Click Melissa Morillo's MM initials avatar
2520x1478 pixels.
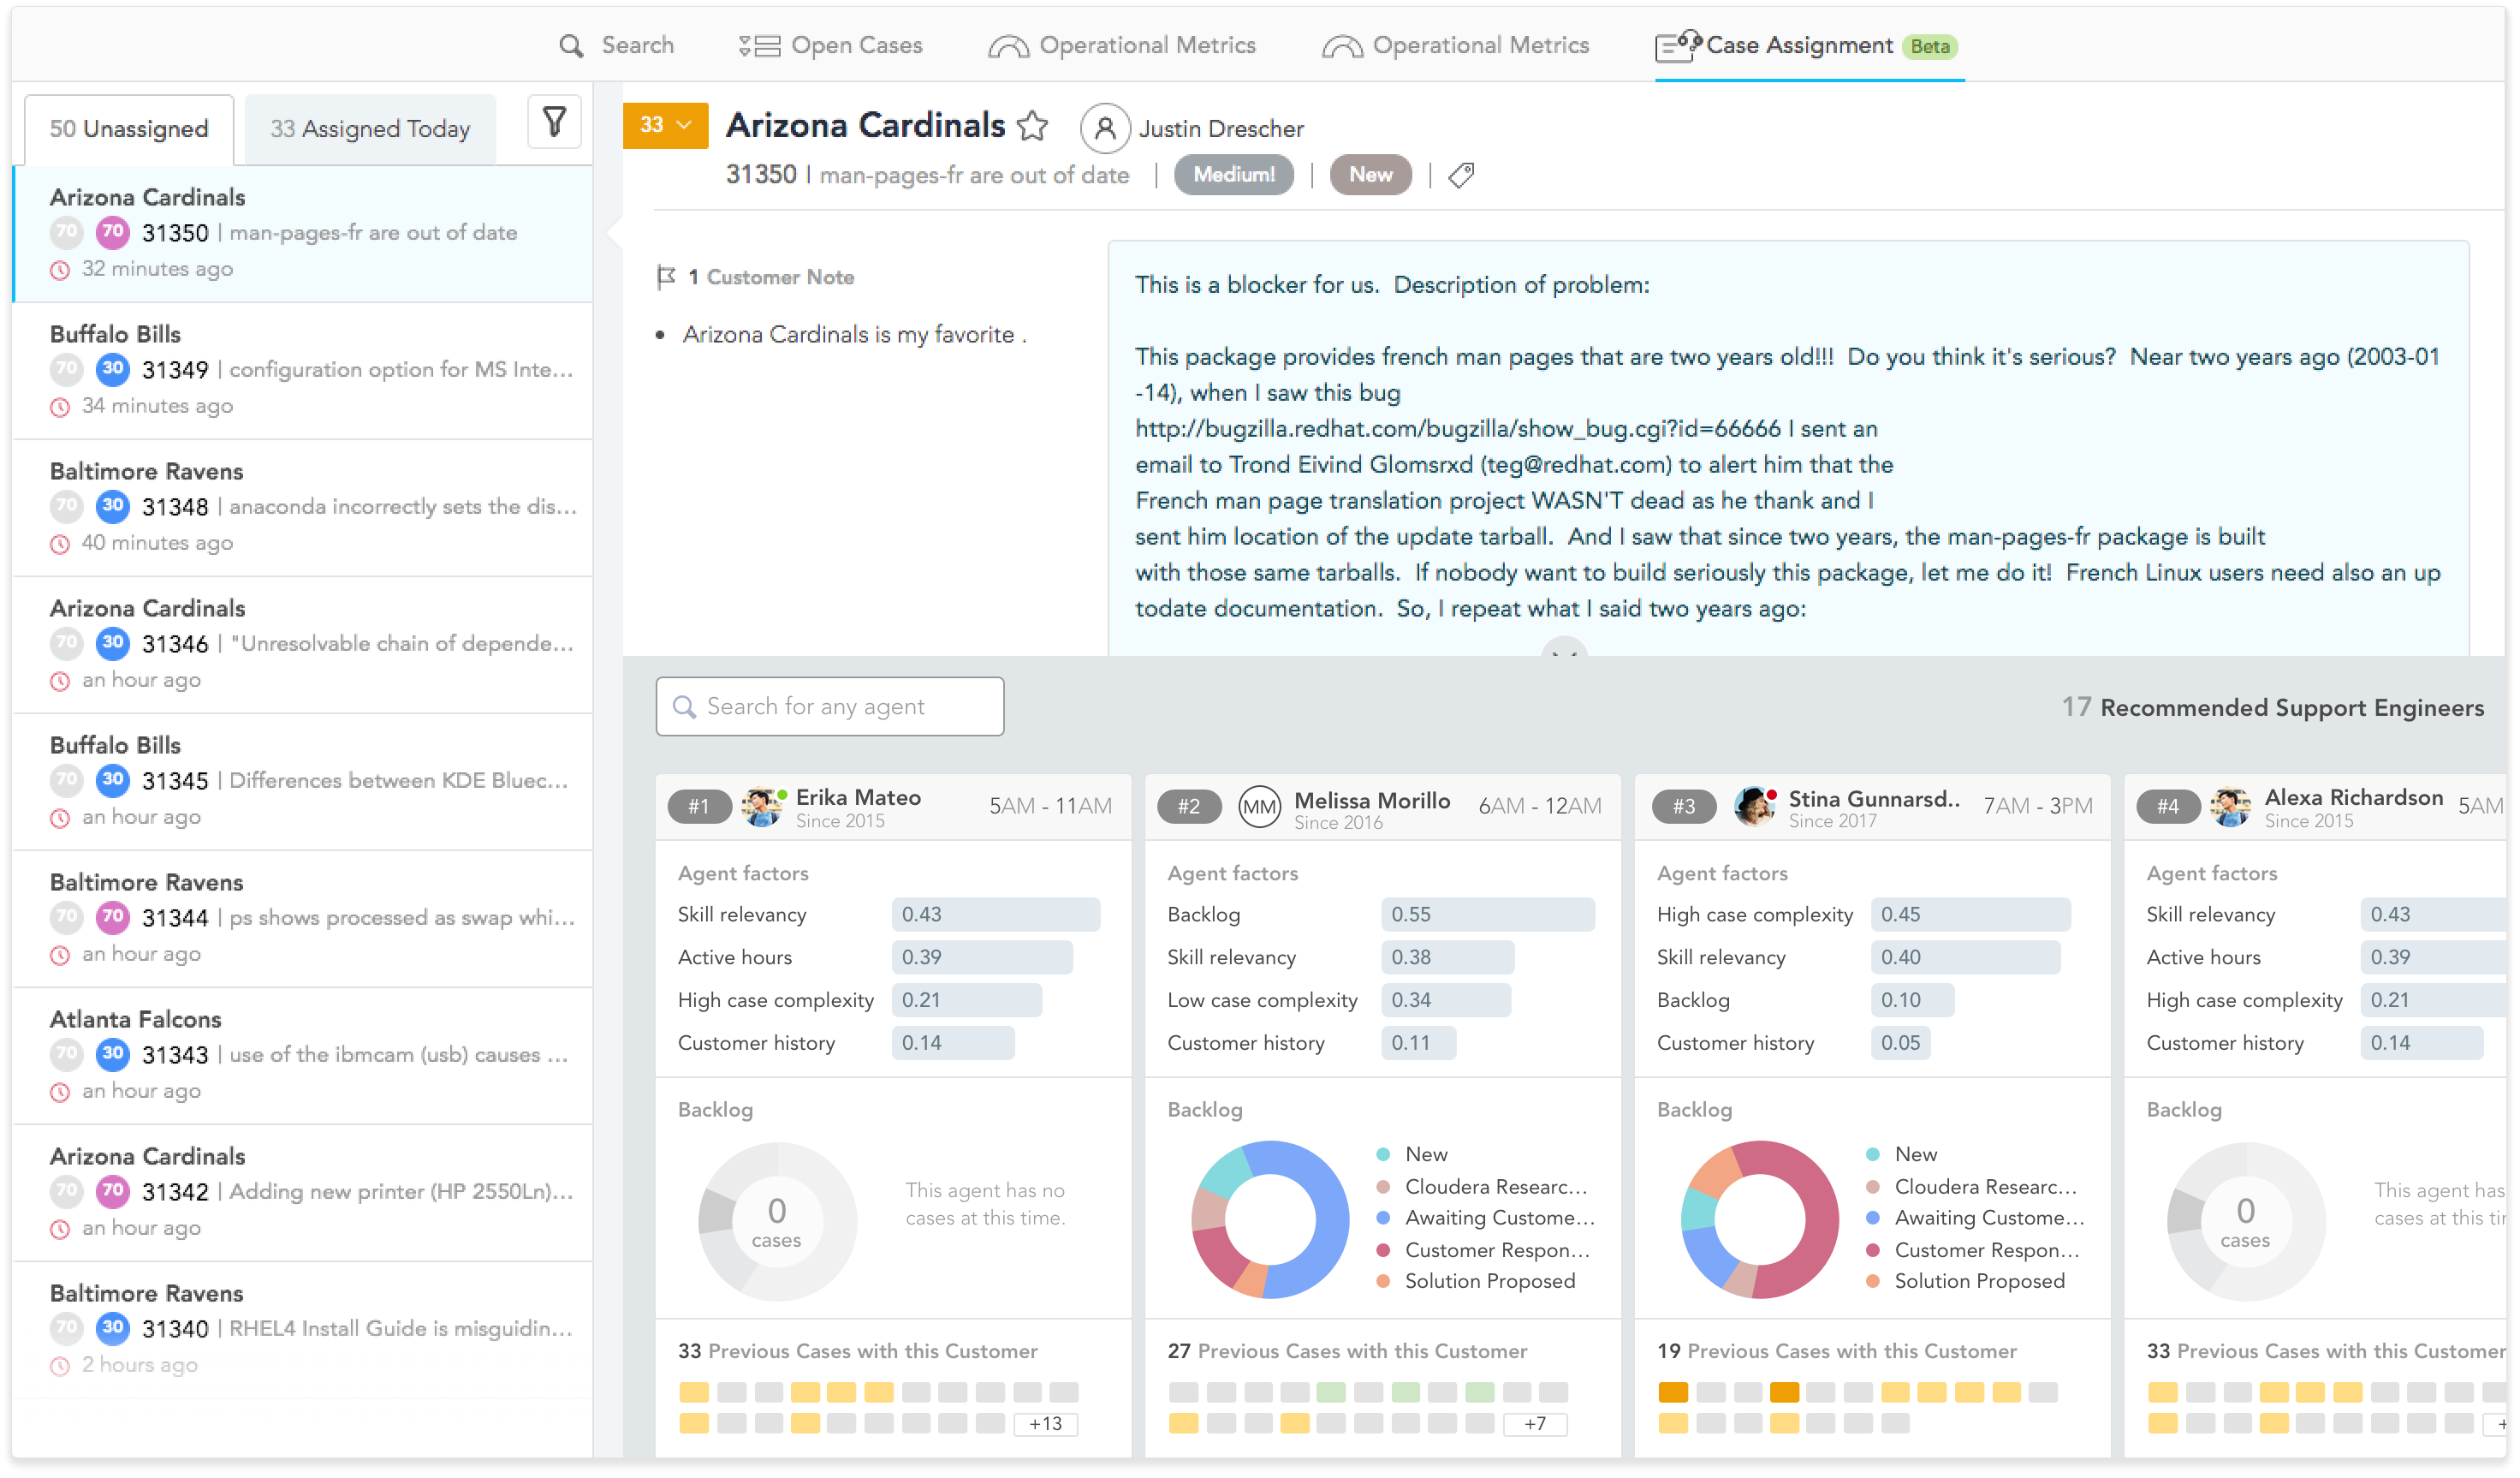click(1259, 807)
